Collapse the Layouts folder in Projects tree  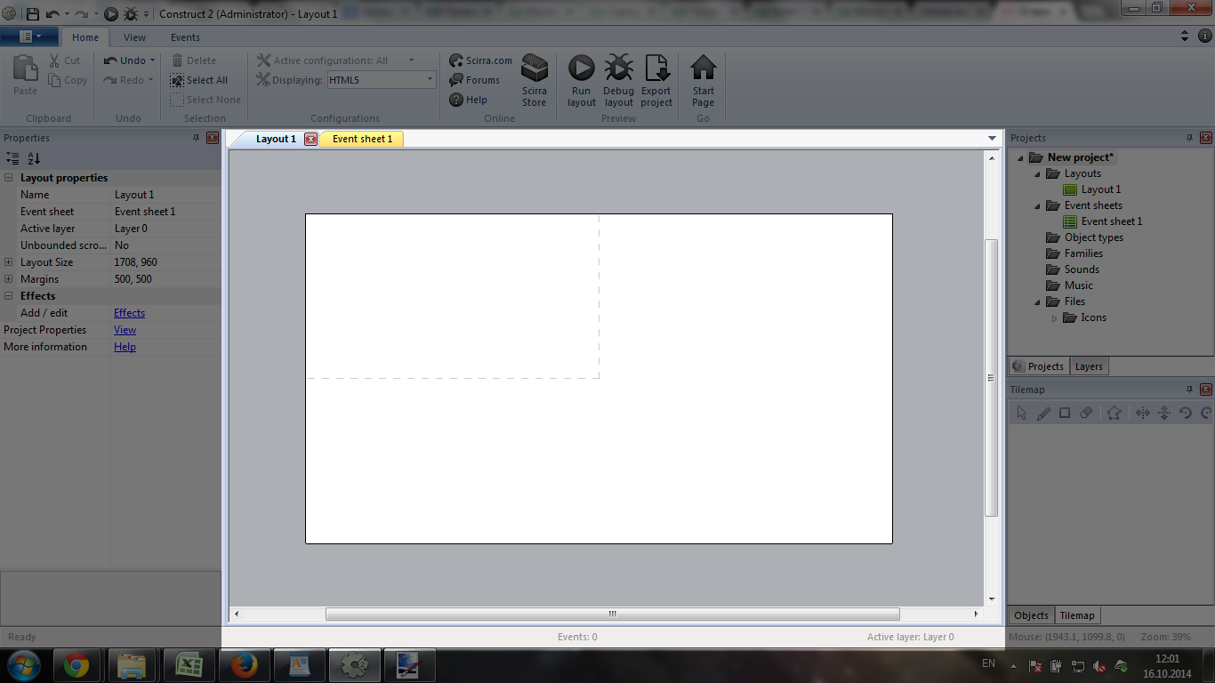coord(1036,173)
